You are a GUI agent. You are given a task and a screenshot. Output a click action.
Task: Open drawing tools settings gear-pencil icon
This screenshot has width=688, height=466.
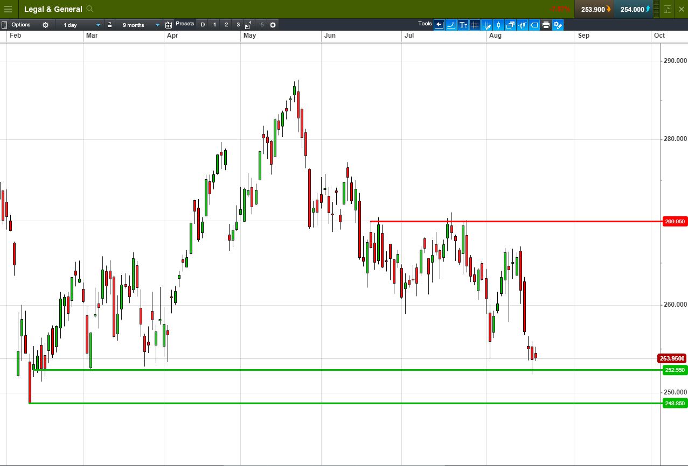pos(558,25)
